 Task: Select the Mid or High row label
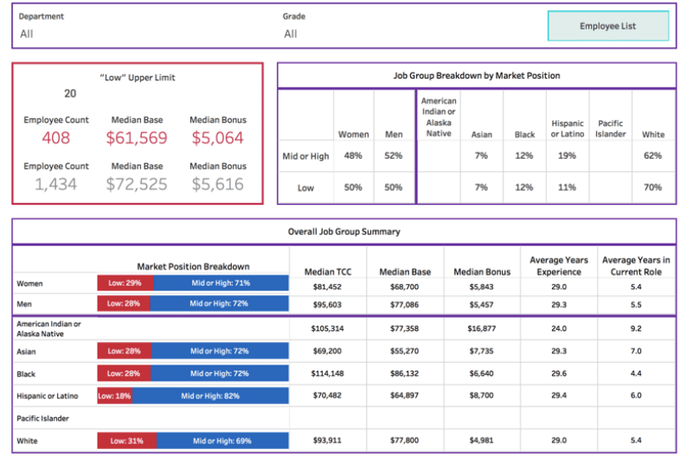point(305,156)
